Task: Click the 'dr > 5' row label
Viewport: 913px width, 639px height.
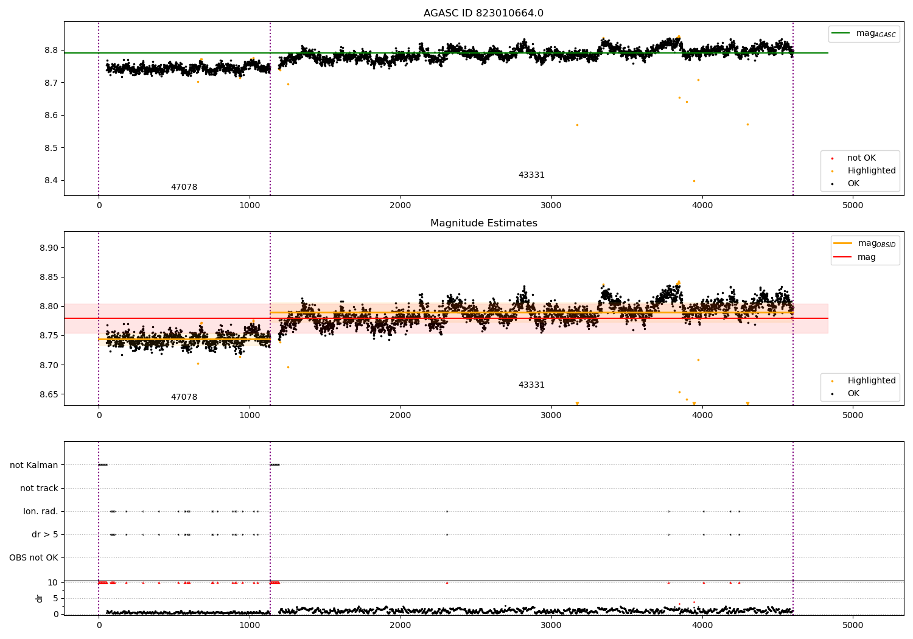Action: pyautogui.click(x=45, y=535)
